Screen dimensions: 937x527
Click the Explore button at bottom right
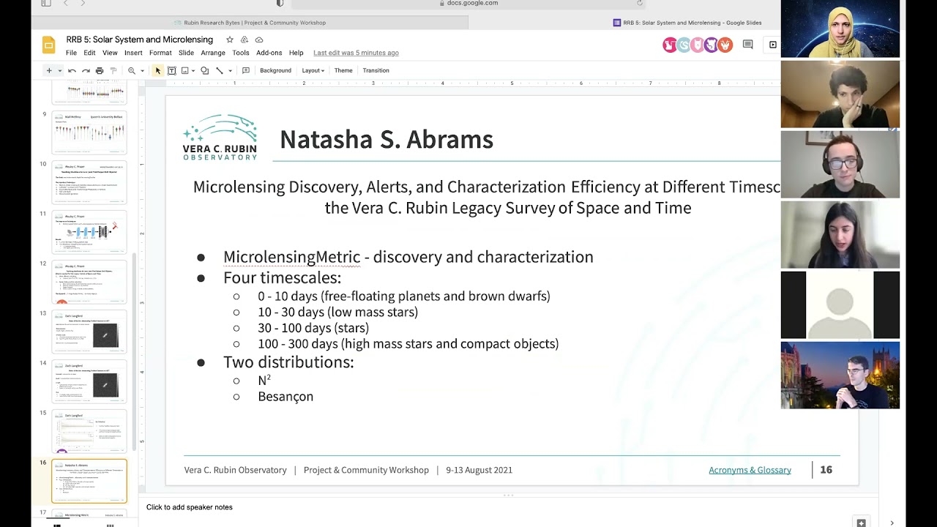pos(861,523)
